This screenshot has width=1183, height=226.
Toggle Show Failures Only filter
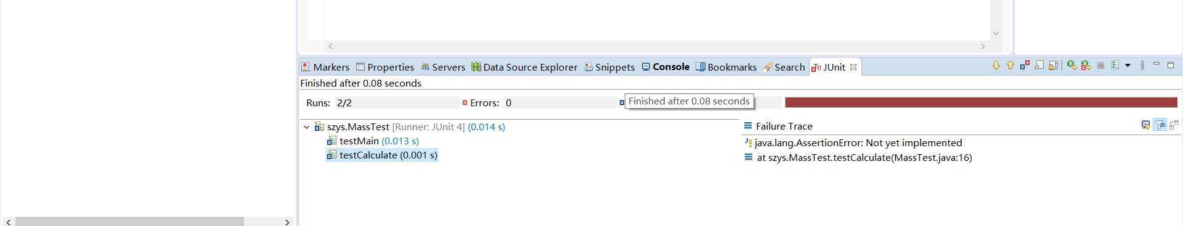[x=1025, y=65]
